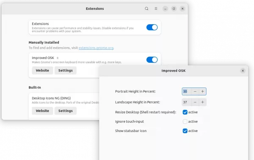Increase Landscape Height with plus button

point(202,102)
